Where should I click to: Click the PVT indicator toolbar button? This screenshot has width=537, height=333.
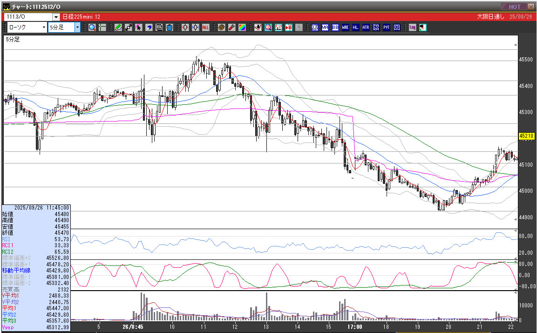point(386,27)
